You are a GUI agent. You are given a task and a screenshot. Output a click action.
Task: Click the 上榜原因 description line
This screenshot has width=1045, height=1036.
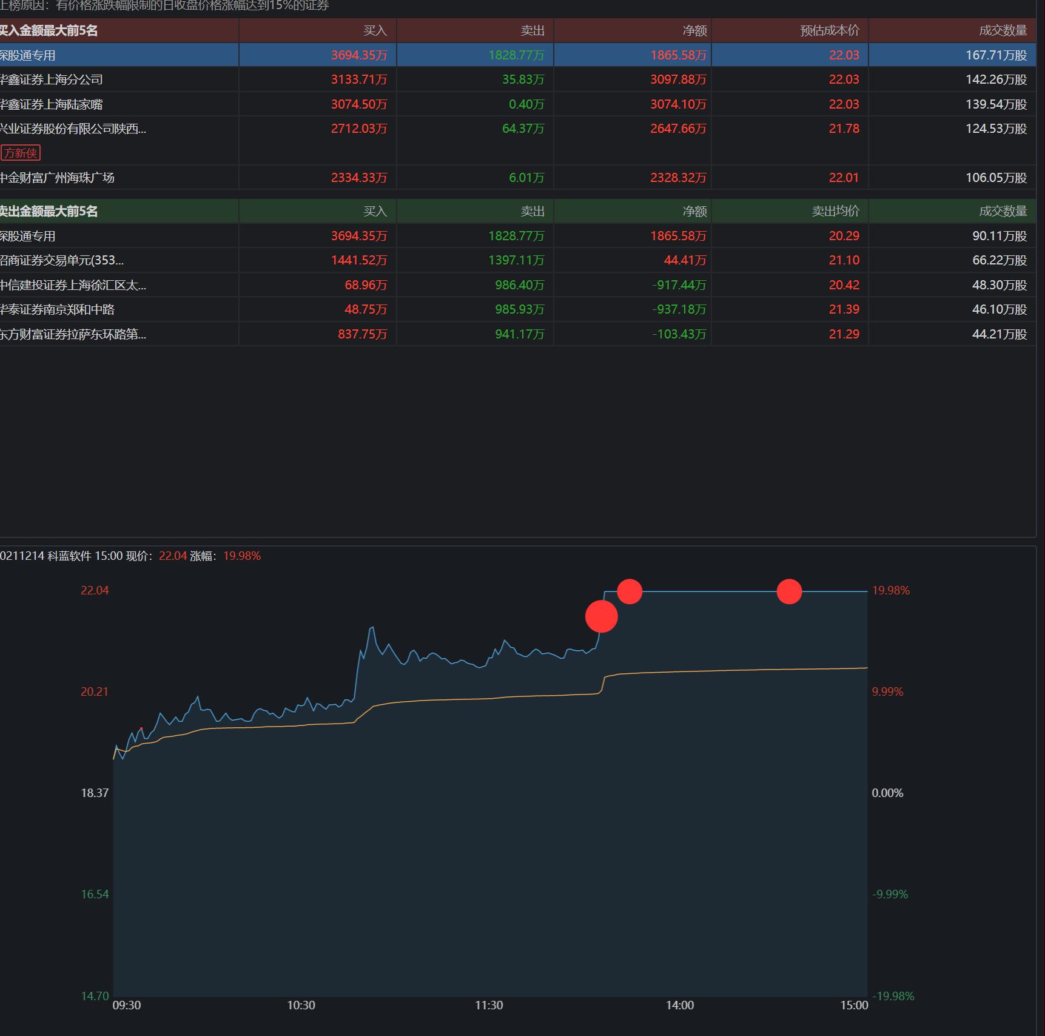pyautogui.click(x=164, y=6)
